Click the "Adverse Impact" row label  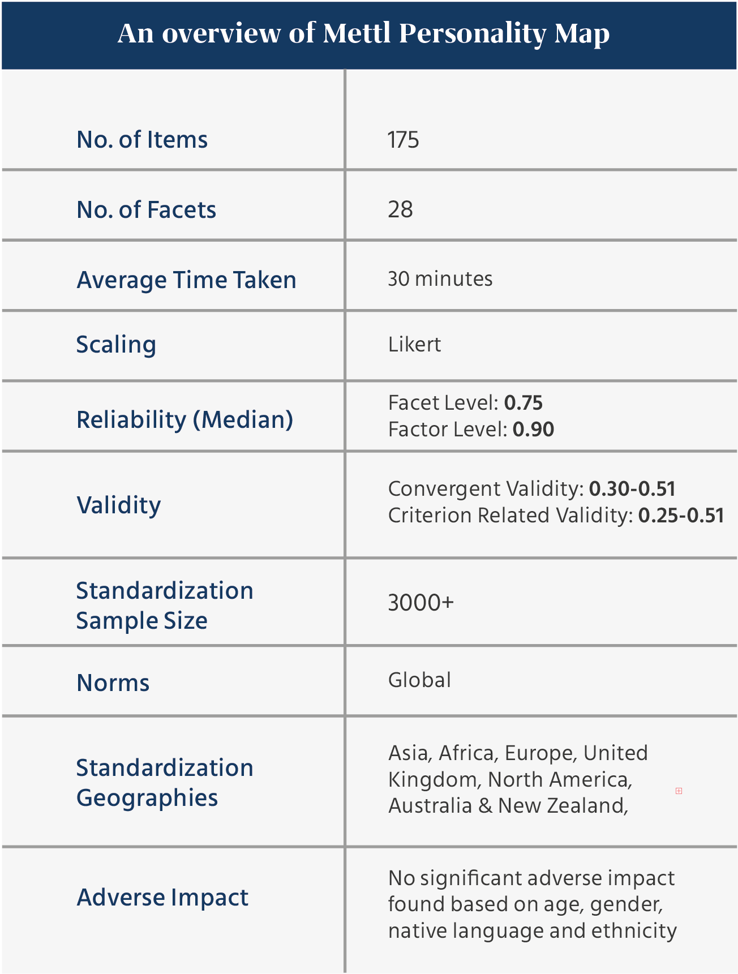(x=162, y=898)
